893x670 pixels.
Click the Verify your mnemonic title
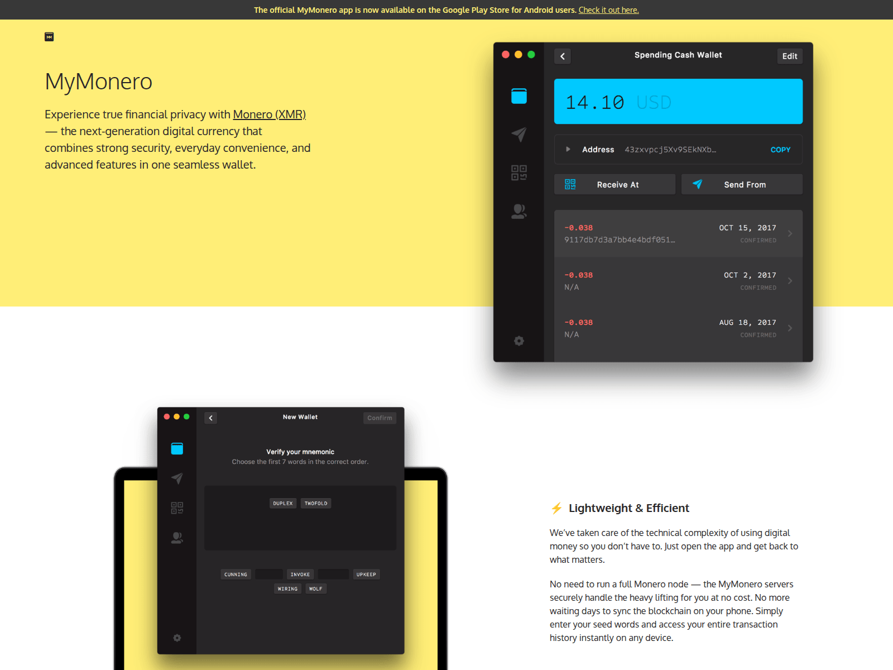pyautogui.click(x=300, y=452)
